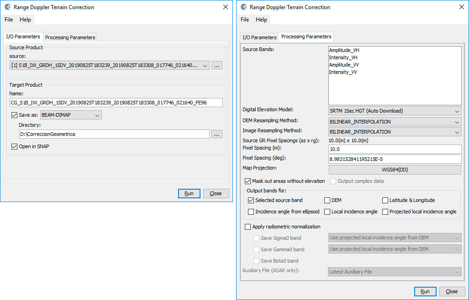Toggle the Open in SNAP checkbox

(x=15, y=146)
